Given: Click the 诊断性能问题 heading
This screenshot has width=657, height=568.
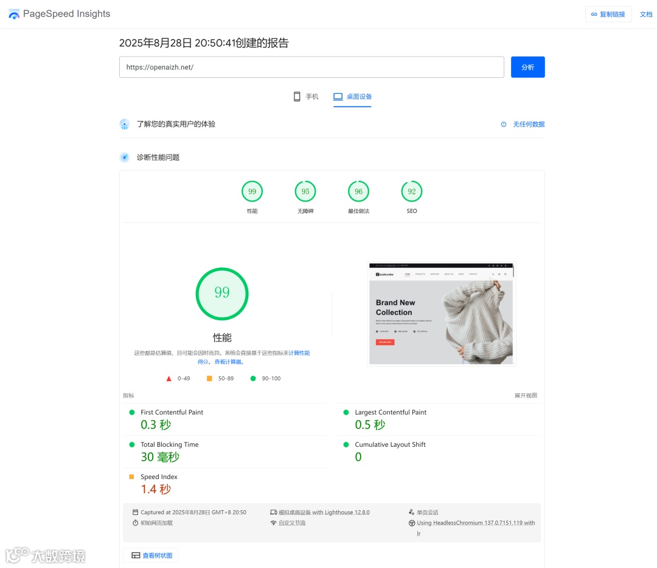Looking at the screenshot, I should [158, 158].
